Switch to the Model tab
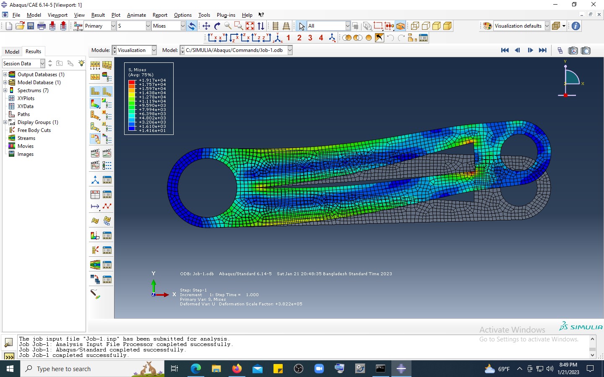 tap(12, 52)
